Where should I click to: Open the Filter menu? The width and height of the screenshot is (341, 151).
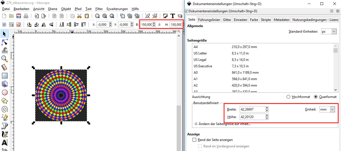tap(99, 9)
